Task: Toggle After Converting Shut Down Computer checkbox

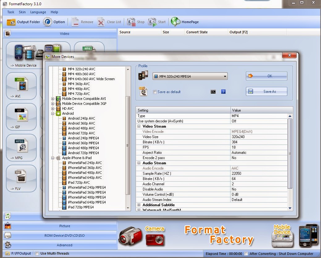Action: coord(246,254)
